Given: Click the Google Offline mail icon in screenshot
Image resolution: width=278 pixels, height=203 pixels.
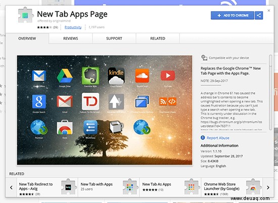Looking at the screenshot, I should pyautogui.click(x=39, y=76).
